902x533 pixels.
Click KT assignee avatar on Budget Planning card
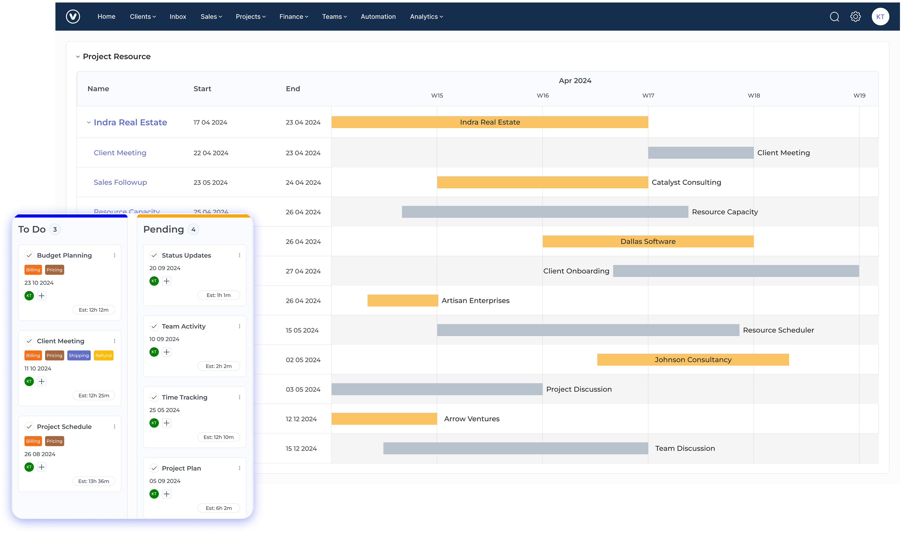click(x=29, y=296)
